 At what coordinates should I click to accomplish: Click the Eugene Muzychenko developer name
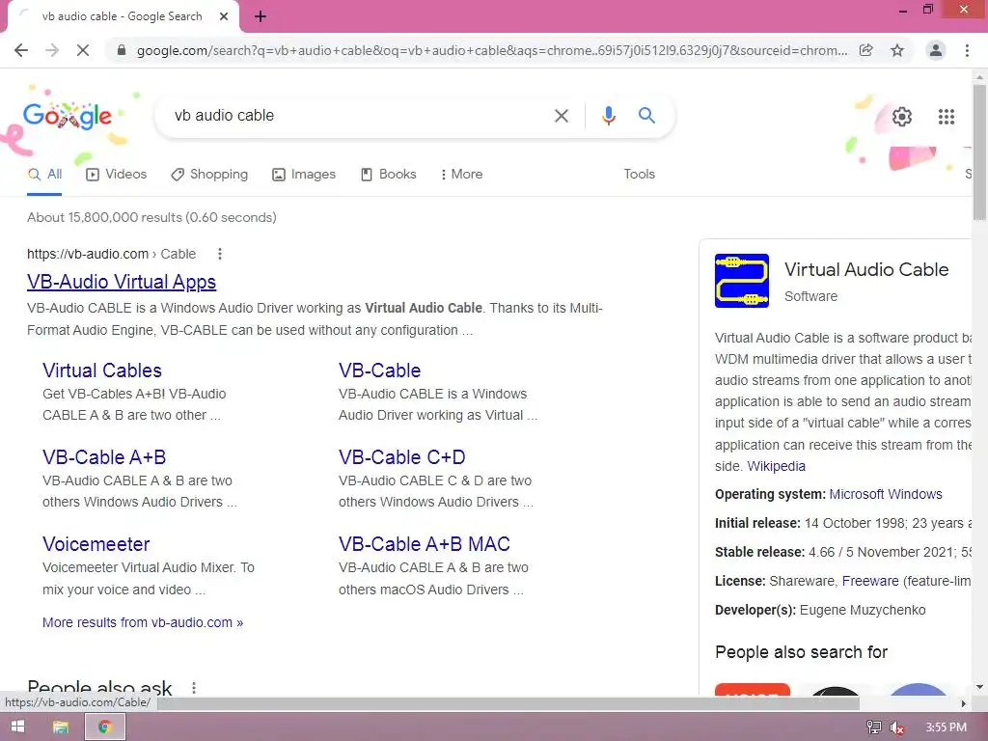click(x=863, y=610)
